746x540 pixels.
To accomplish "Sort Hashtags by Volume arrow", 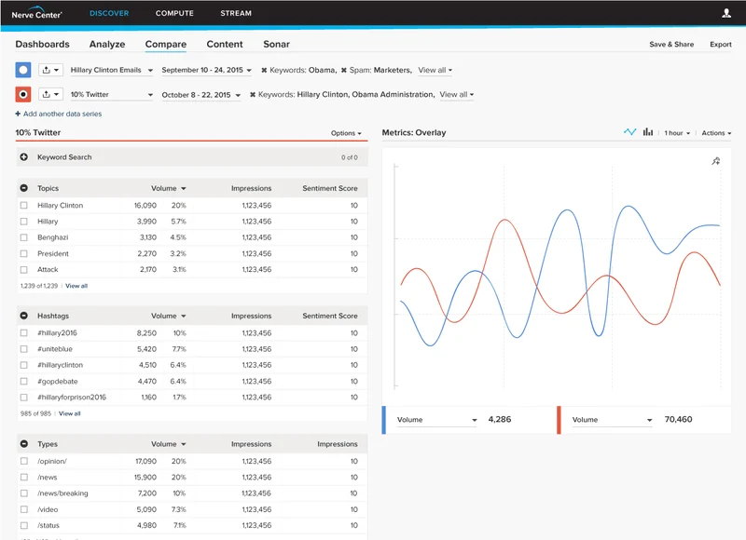I will 184,316.
